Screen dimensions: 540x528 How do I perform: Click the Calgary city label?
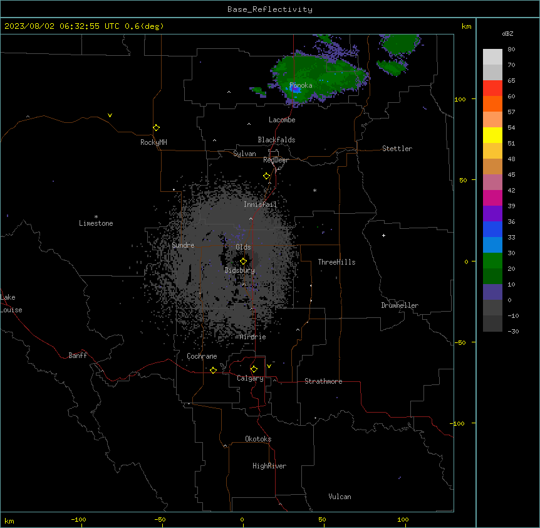point(251,378)
